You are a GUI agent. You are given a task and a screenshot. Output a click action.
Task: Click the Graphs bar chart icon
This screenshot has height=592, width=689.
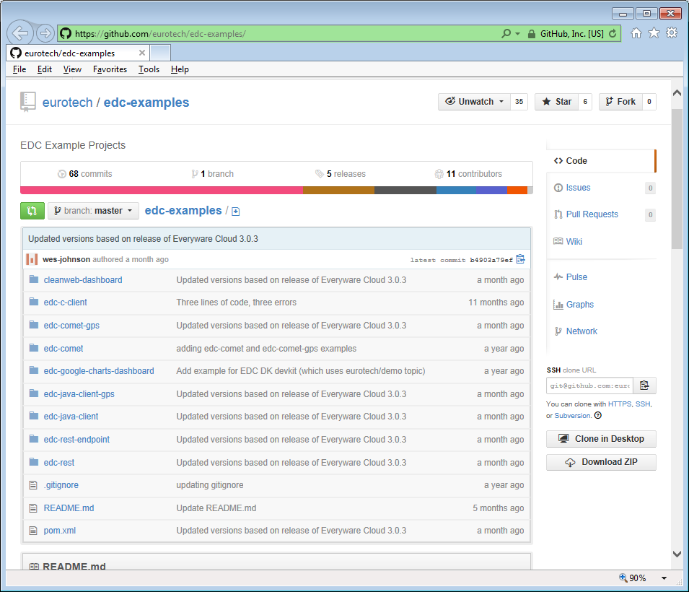pos(558,305)
